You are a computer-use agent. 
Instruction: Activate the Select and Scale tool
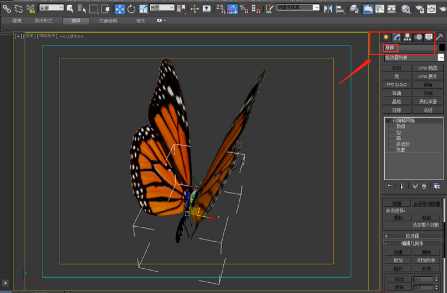(x=143, y=9)
